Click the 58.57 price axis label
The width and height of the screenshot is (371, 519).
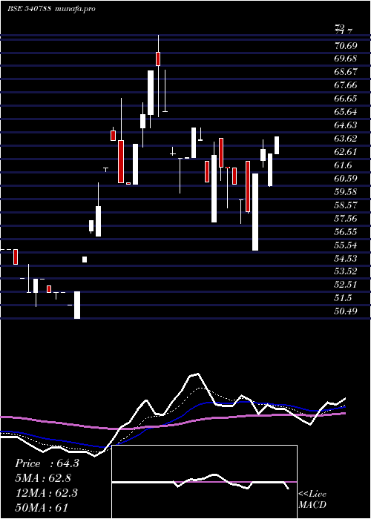point(346,205)
